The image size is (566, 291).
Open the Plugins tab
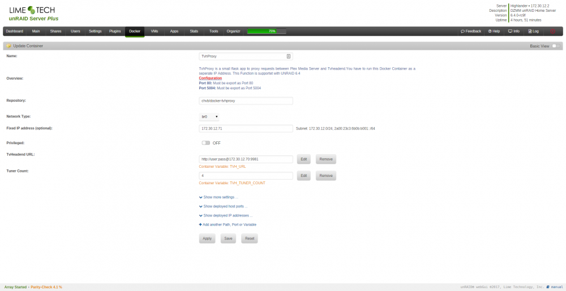click(x=115, y=31)
